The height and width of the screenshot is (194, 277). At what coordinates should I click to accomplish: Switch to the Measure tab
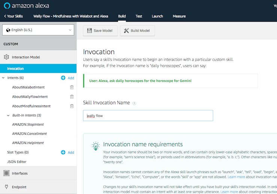(179, 16)
